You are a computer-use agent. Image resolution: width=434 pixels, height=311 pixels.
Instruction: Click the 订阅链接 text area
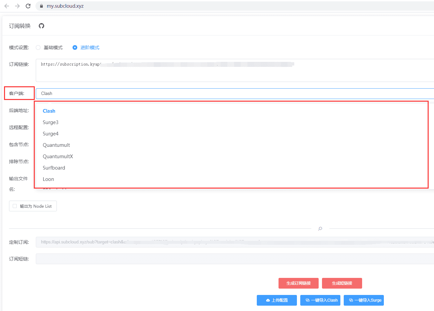click(x=235, y=70)
